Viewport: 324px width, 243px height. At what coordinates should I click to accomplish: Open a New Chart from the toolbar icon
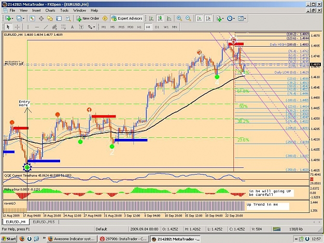click(8, 18)
